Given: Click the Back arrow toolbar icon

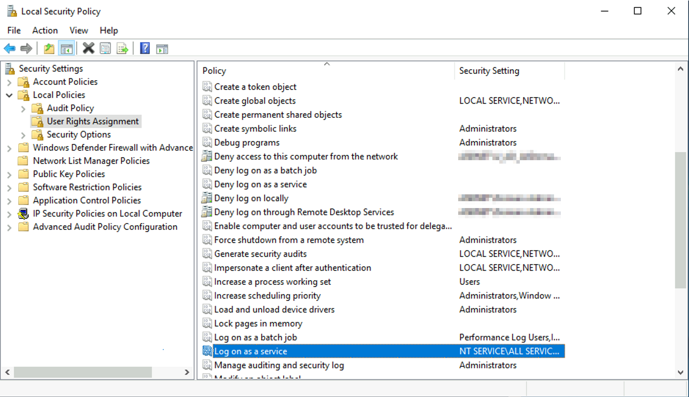Looking at the screenshot, I should 10,48.
